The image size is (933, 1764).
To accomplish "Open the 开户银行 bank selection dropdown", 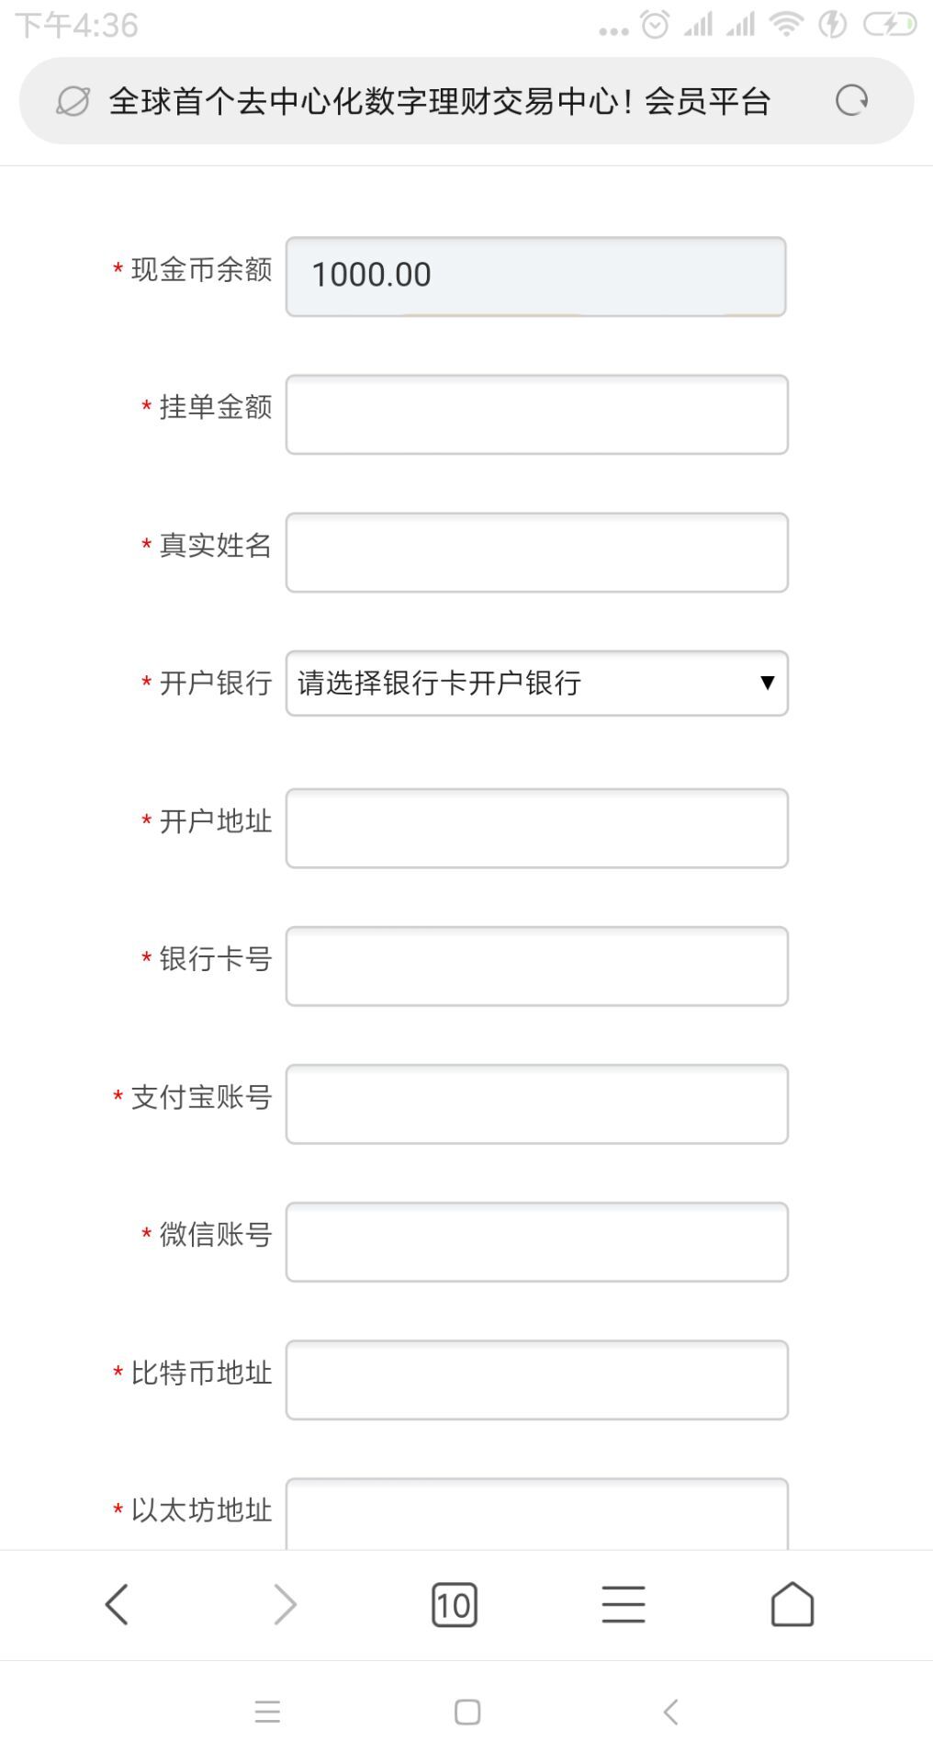I will 537,684.
